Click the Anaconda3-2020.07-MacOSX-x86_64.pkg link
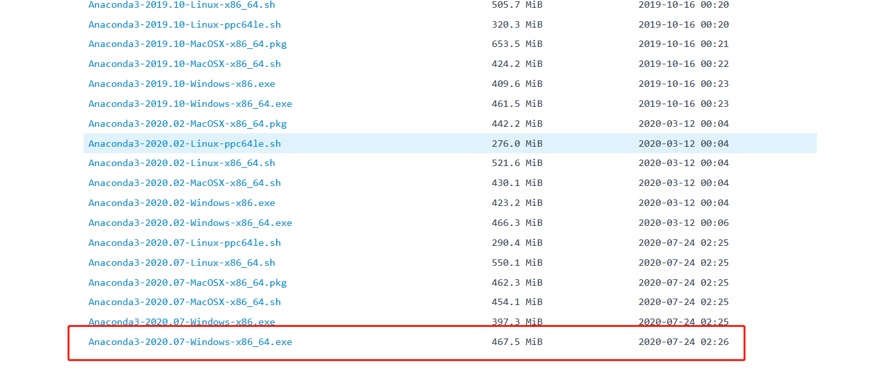896x390 pixels. tap(188, 283)
